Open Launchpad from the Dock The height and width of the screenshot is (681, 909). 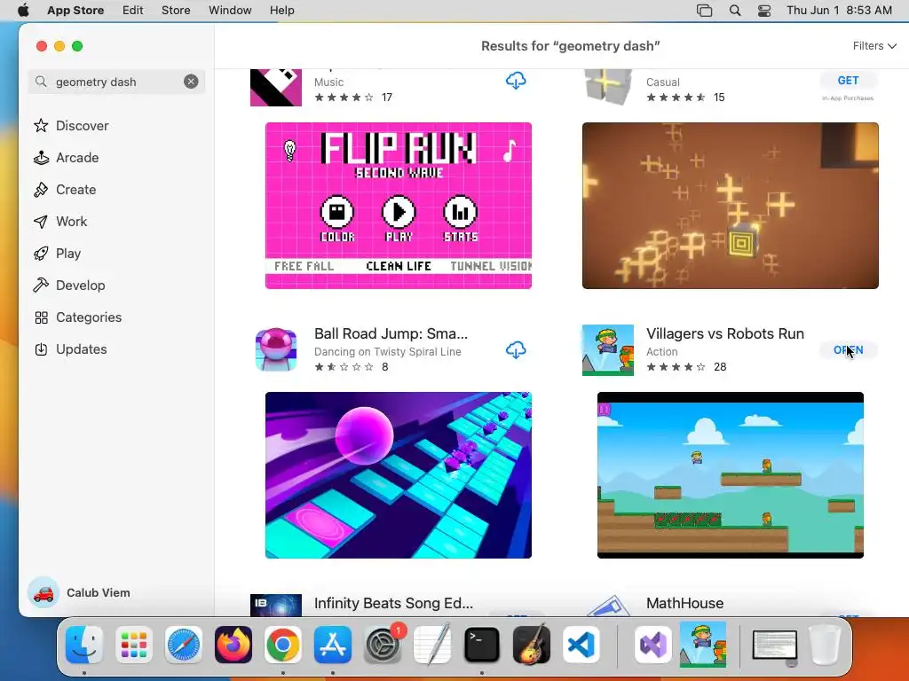(x=134, y=645)
